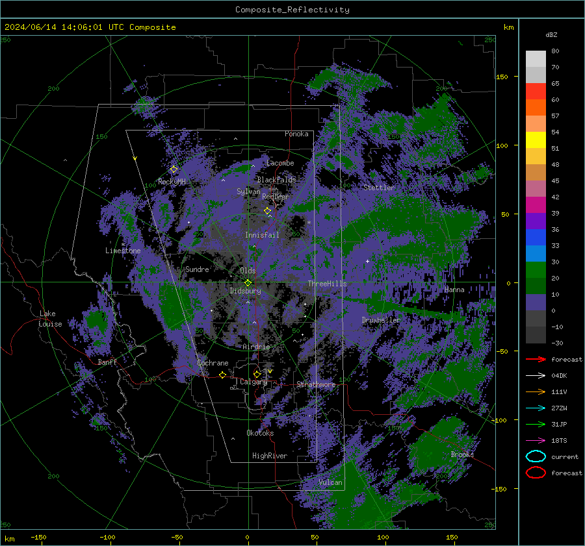Image resolution: width=585 pixels, height=546 pixels.
Task: Click the yellow diamond marker above Calgary
Action: point(257,374)
